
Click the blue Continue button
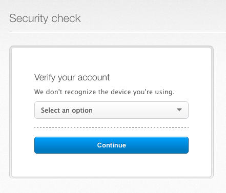tap(111, 145)
